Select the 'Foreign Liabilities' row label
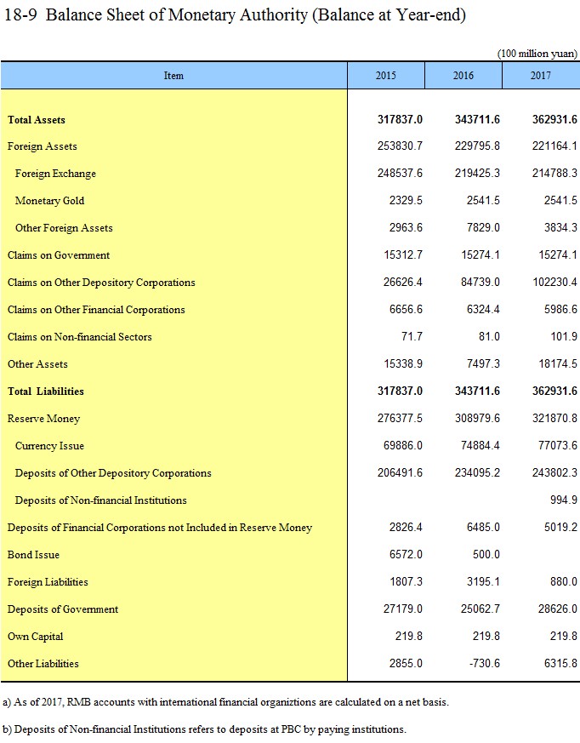 (48, 582)
